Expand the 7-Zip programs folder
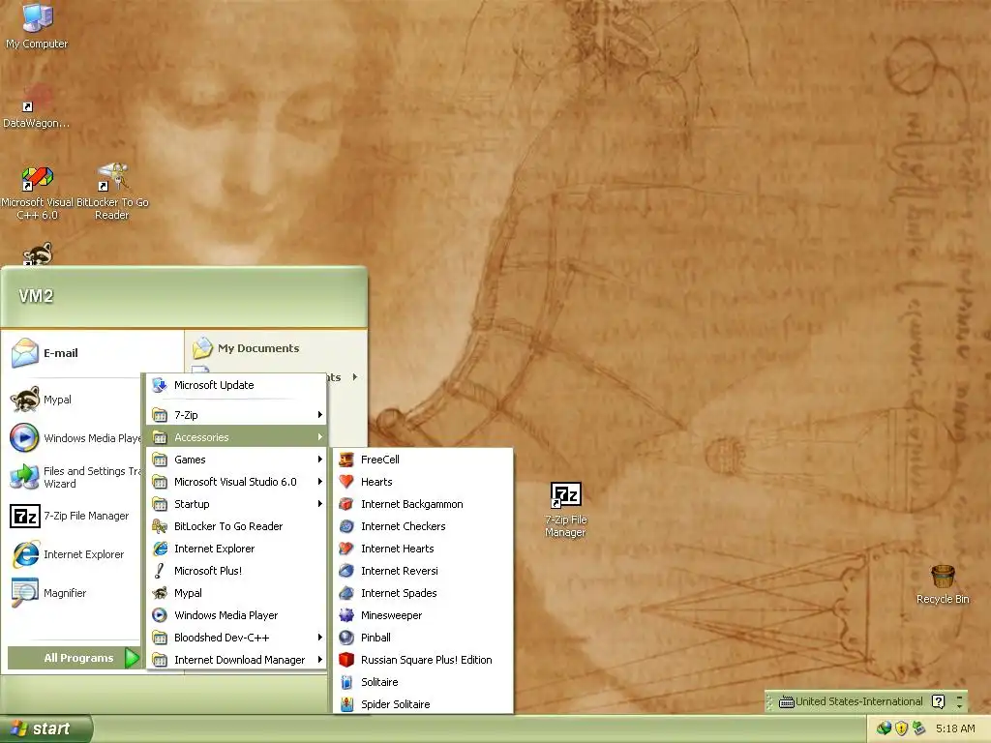This screenshot has height=743, width=991. click(x=236, y=414)
